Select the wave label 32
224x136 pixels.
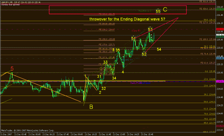pos(104,88)
